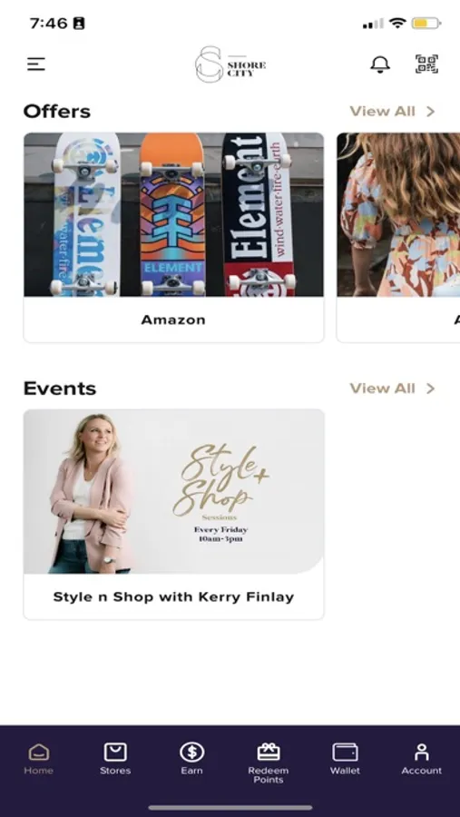
Task: Open the QR code scanner icon
Action: 426,64
